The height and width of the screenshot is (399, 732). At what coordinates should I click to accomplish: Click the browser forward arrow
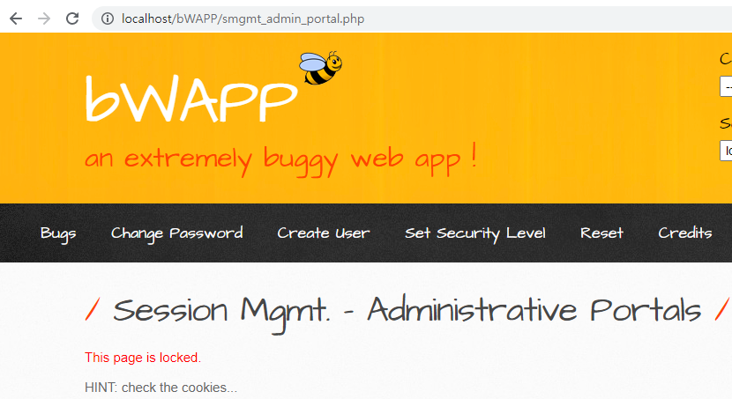44,18
